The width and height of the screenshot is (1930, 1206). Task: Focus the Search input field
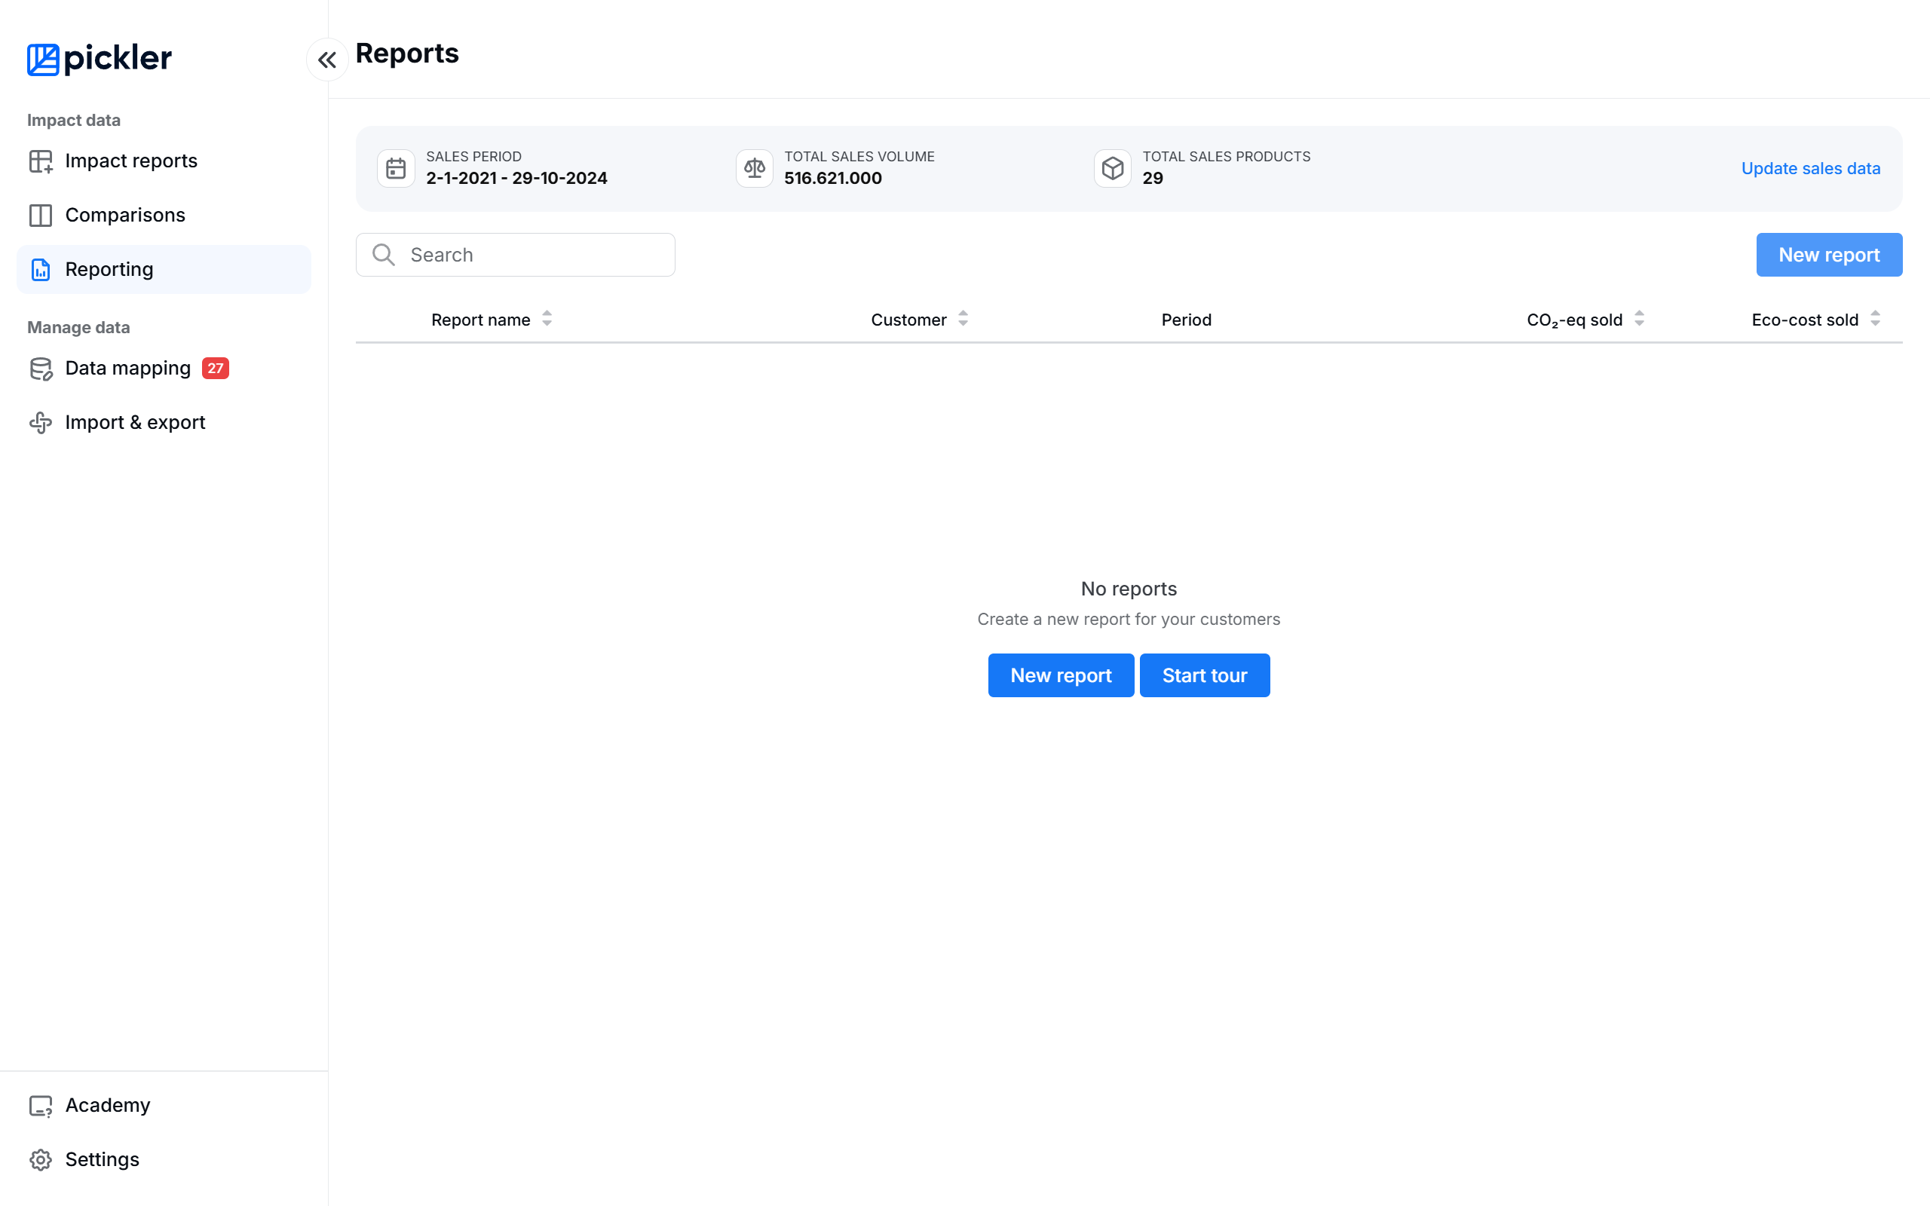[535, 255]
